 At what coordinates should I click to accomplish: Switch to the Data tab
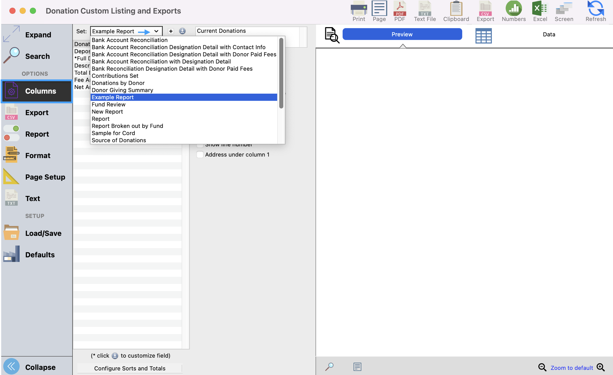click(x=549, y=34)
